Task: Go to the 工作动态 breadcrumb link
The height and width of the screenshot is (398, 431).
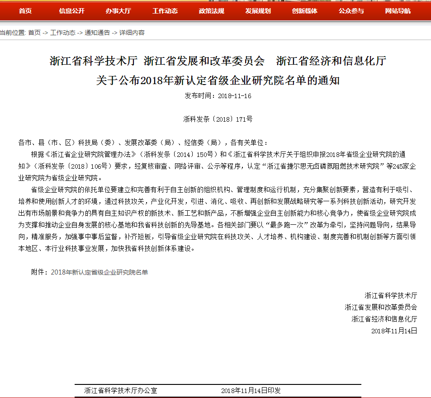Action: click(x=63, y=33)
